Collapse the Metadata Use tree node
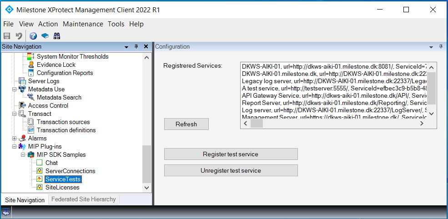 pyautogui.click(x=14, y=90)
